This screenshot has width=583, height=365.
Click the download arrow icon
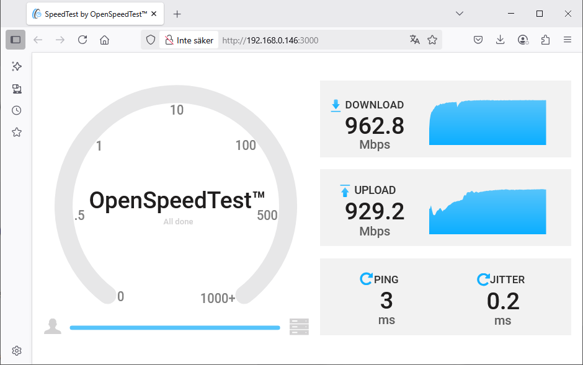click(x=336, y=105)
